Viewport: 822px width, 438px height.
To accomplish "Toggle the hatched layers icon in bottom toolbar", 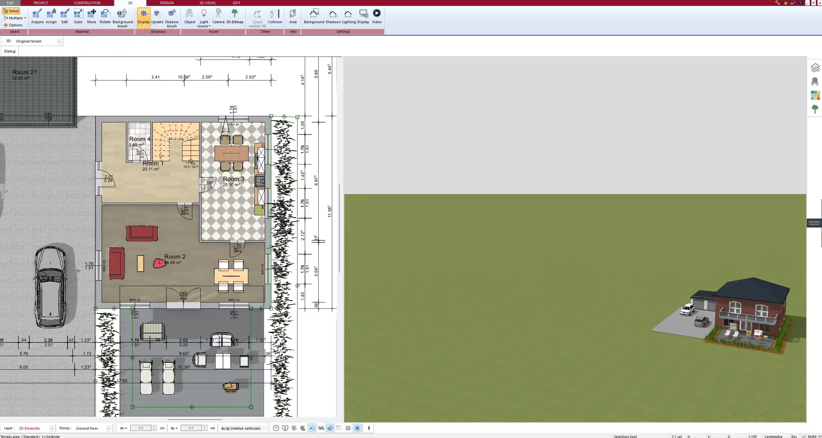I will [321, 428].
